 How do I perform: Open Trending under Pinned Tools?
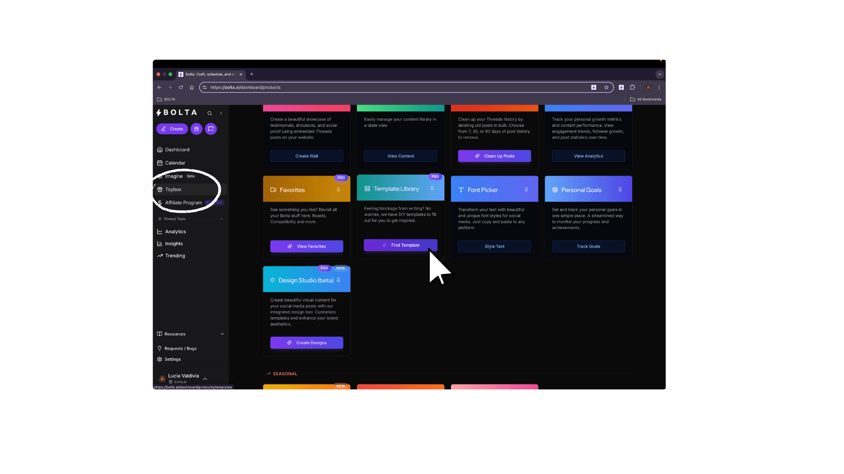[x=191, y=256]
